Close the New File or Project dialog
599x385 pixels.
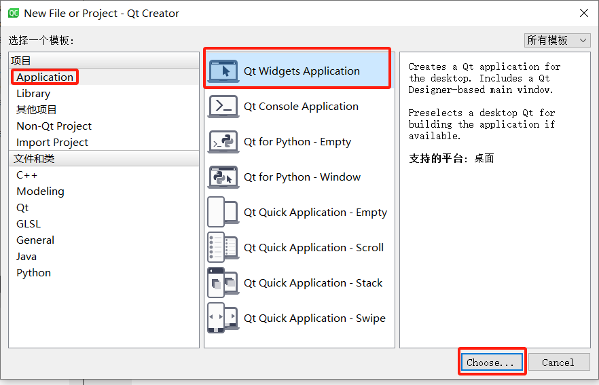point(584,13)
